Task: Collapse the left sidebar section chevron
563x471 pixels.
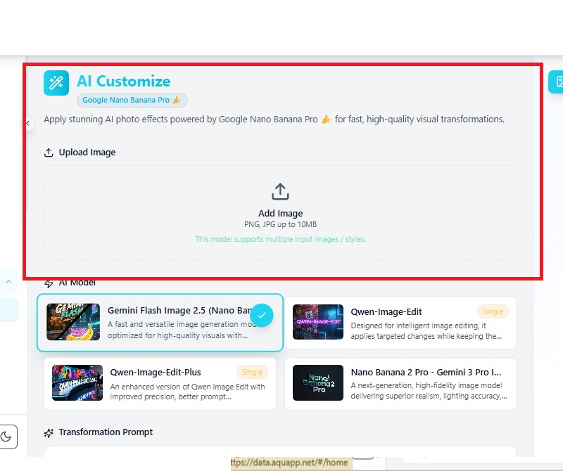Action: [9, 282]
